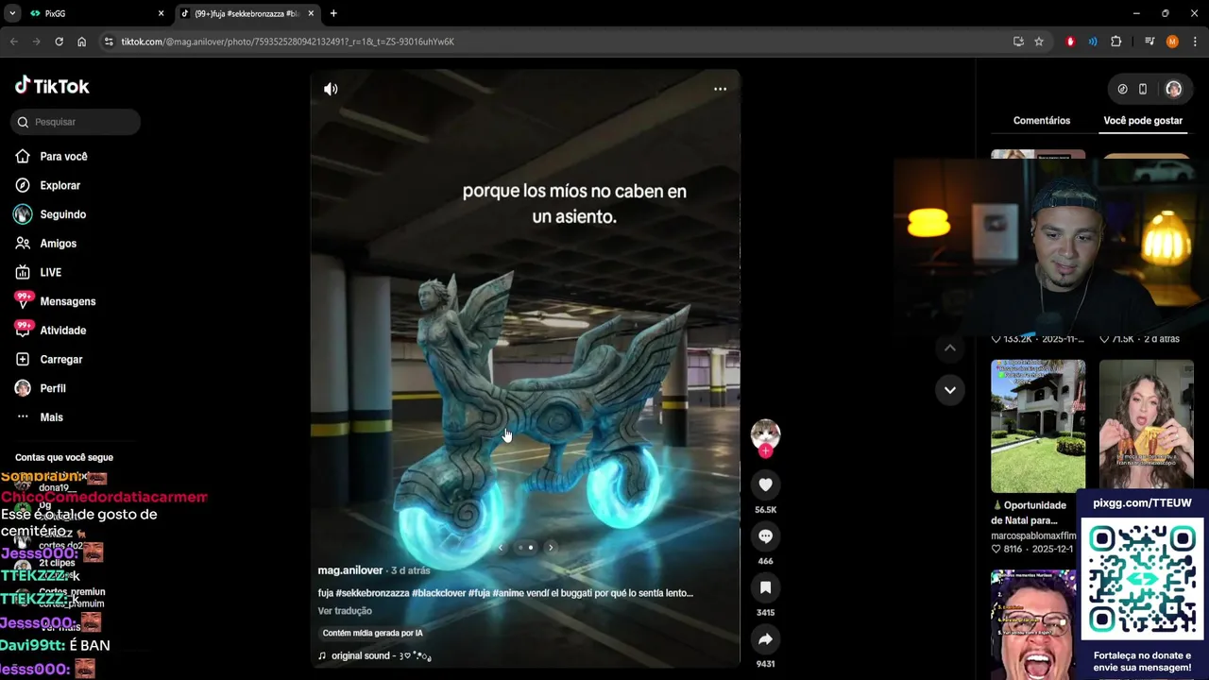The image size is (1209, 680).
Task: Click the TikTok logo
Action: (52, 86)
